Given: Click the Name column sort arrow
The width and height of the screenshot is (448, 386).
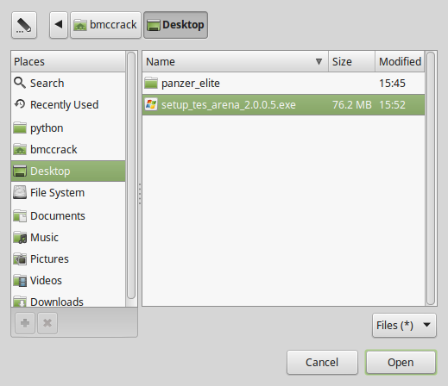Looking at the screenshot, I should click(319, 61).
